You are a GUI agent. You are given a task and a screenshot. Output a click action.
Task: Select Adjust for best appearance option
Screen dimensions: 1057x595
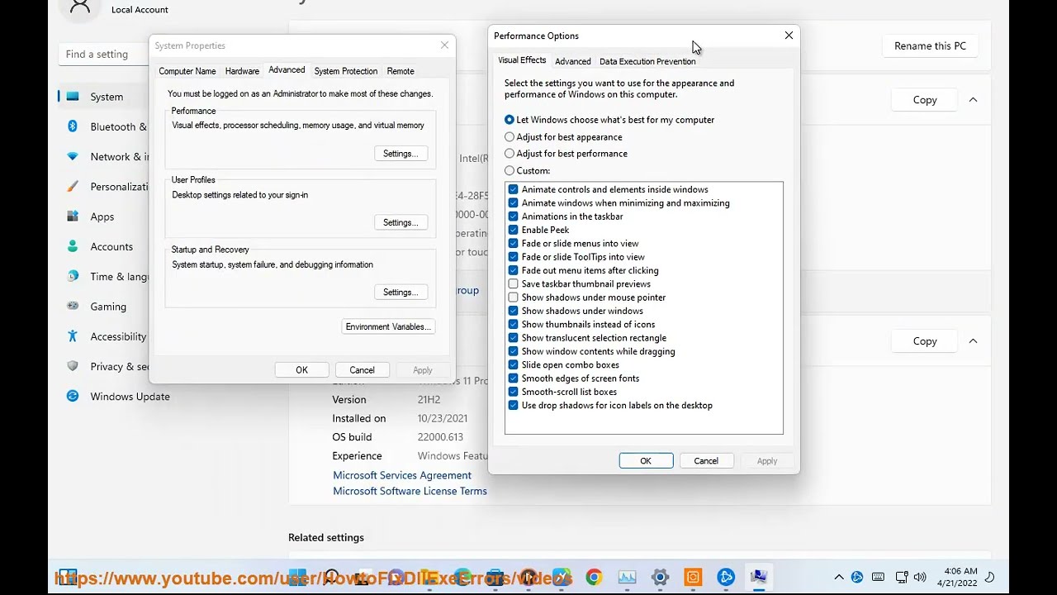tap(563, 137)
